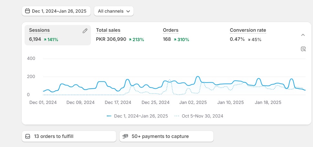Screen dimensions: 313x147
Task: Click the pencil edit icon on Sessions card
Action: click(x=85, y=31)
